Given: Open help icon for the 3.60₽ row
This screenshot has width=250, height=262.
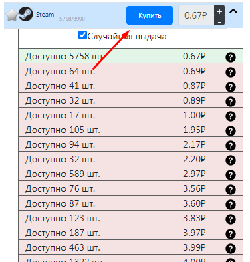Looking at the screenshot, I should coord(231,205).
